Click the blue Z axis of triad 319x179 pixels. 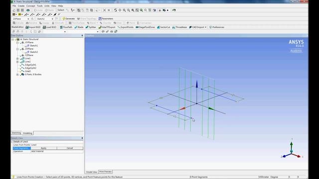pyautogui.click(x=287, y=155)
